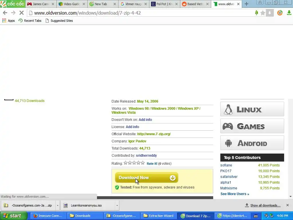
Task: Expand options for the Oceanofgames zip download
Action: pyautogui.click(x=58, y=205)
